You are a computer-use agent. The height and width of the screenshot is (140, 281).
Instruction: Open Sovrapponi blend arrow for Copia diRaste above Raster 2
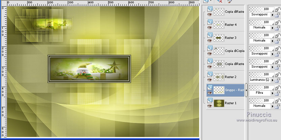tap(272, 67)
